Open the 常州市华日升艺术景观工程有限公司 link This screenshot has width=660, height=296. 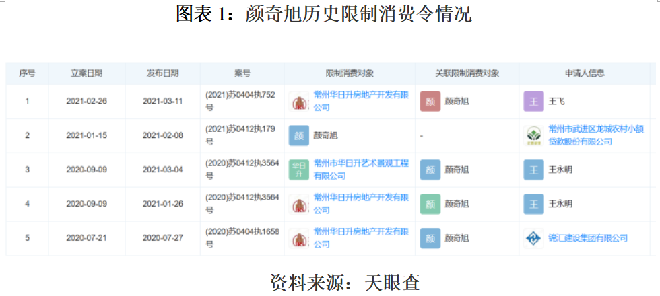coord(361,170)
